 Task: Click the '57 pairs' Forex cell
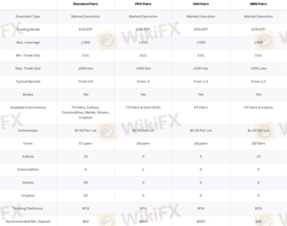(x=85, y=144)
